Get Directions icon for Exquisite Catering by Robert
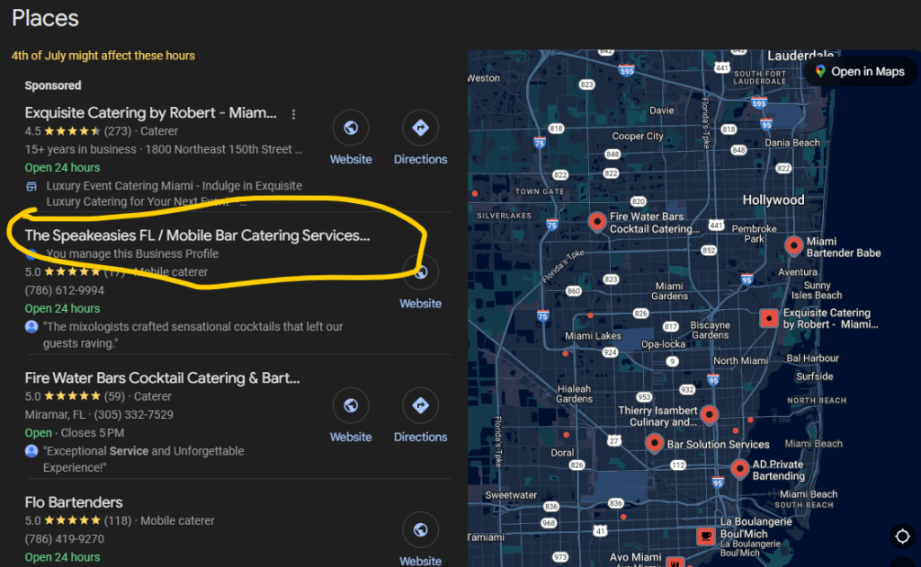Screen dimensions: 921x567 click(x=420, y=128)
